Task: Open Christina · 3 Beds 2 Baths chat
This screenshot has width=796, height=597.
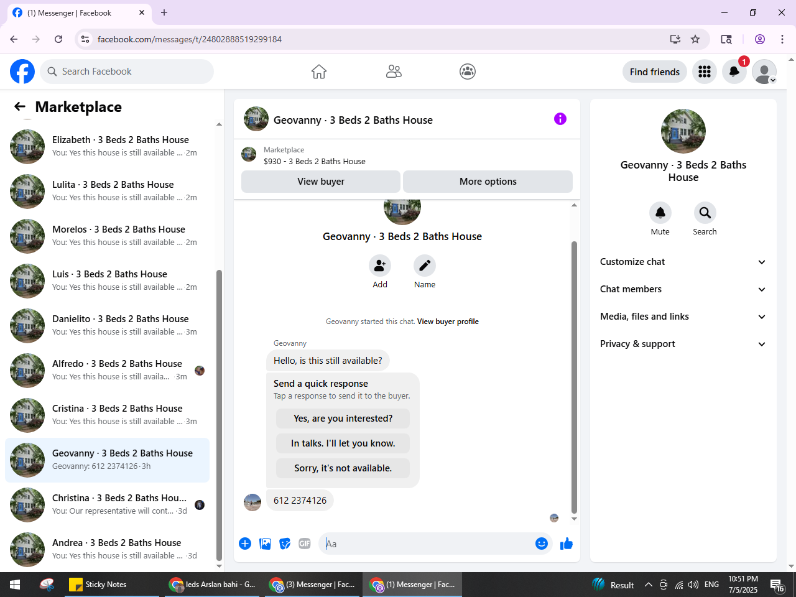Action: [107, 505]
